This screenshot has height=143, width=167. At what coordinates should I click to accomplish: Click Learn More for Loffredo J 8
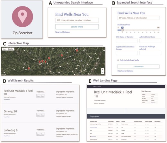pos(40,134)
